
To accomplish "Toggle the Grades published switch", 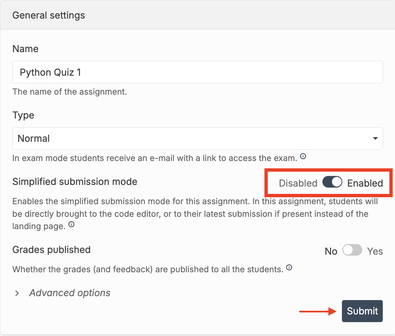I will 352,250.
